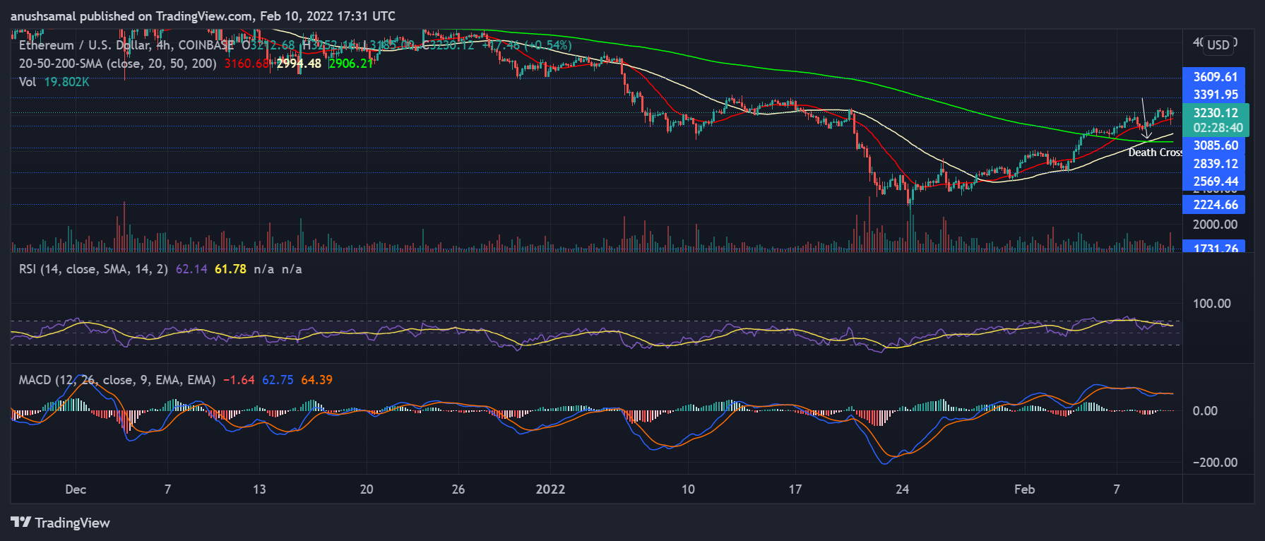Click the volume value 19.802K

click(66, 82)
